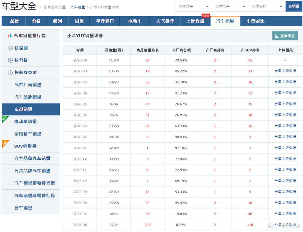Click the 占厂商份额 column header
The height and width of the screenshot is (232, 303).
pyautogui.click(x=181, y=50)
